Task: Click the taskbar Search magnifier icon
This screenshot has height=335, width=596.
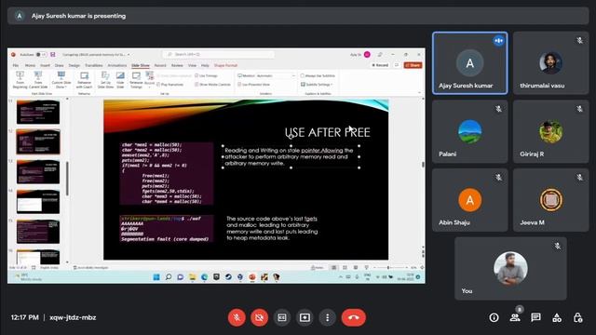Action: 169,277
